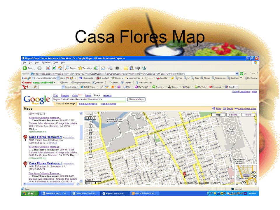Click the History icon next to Favorites
Viewport: 280px width, 210px height.
(x=96, y=68)
